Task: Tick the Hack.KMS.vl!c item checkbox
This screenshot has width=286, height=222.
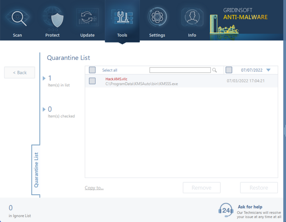Action: [92, 81]
